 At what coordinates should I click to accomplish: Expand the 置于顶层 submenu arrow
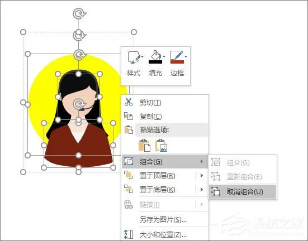click(202, 176)
